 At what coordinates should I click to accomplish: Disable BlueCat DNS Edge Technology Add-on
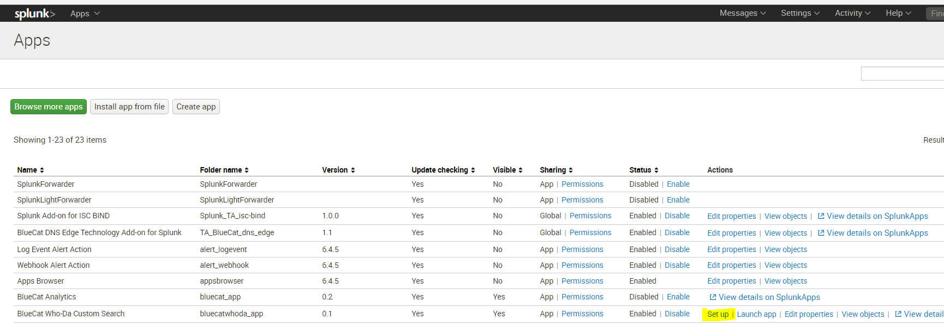[x=677, y=232]
